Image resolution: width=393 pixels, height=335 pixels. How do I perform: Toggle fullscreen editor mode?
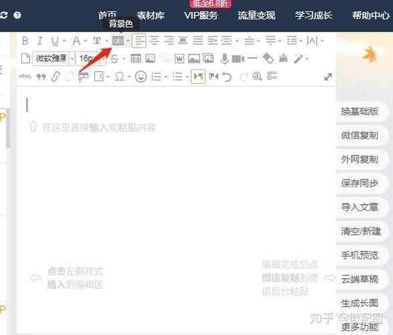(328, 77)
